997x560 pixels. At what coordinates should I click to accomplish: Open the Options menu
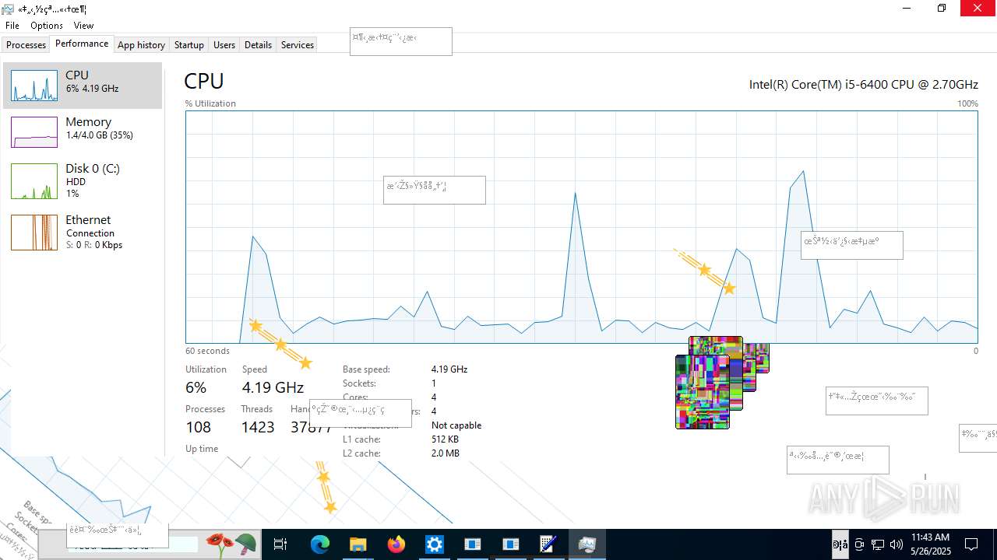[47, 26]
